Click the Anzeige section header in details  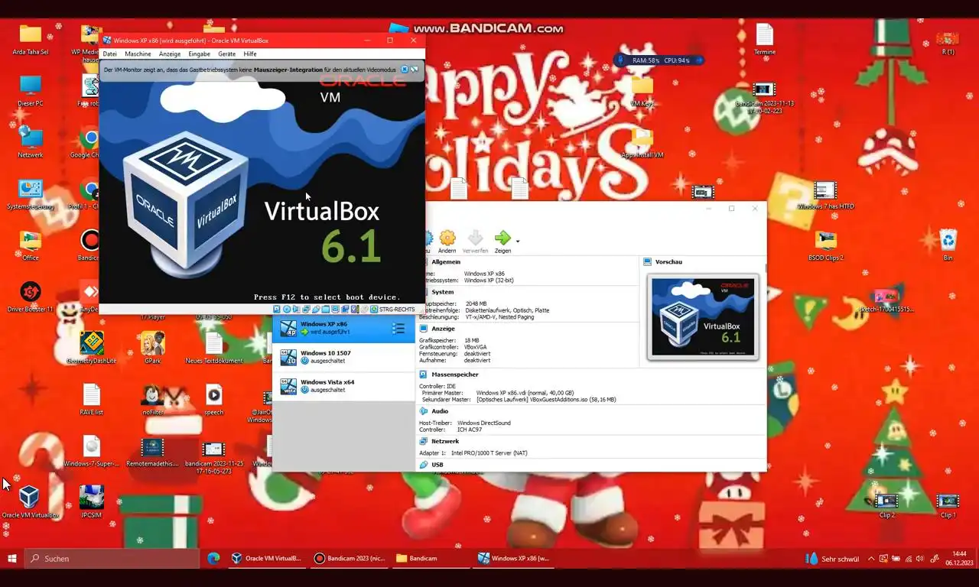click(x=443, y=329)
